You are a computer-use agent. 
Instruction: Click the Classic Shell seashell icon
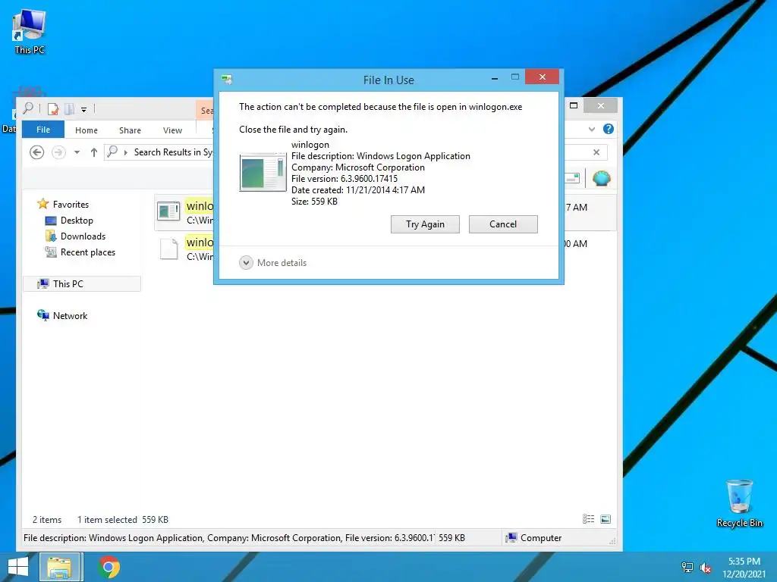602,178
